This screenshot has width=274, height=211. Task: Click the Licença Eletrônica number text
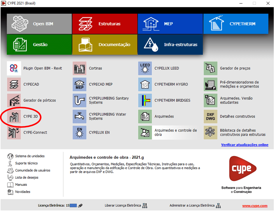coord(54,205)
